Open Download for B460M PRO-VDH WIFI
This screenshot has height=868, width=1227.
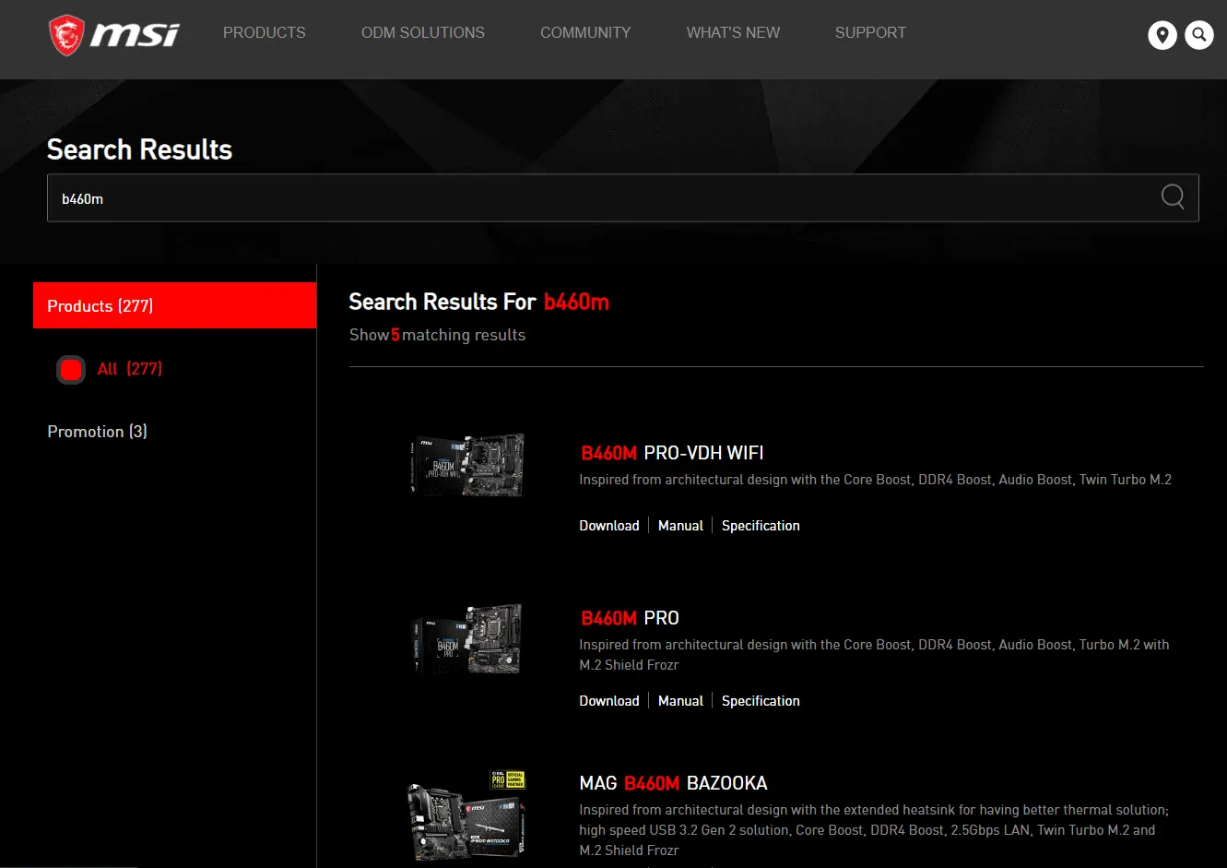pyautogui.click(x=609, y=526)
